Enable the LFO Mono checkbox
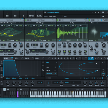The width and height of the screenshot is (108, 108). point(47,78)
